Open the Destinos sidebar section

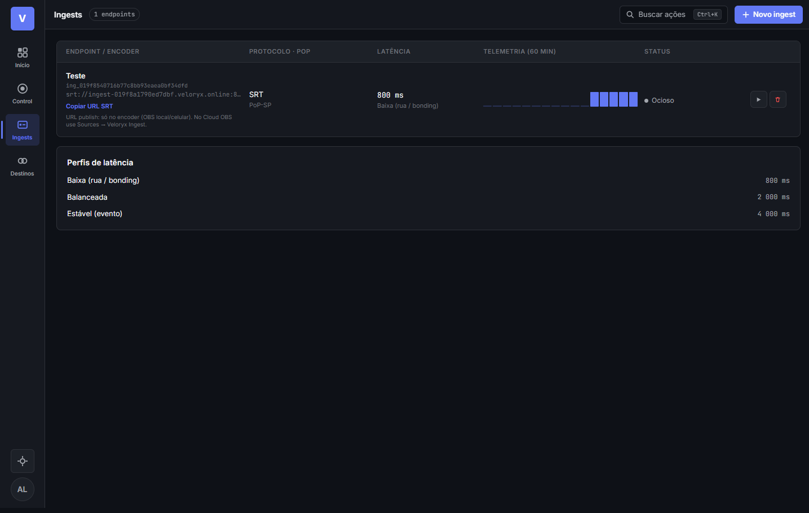[23, 166]
